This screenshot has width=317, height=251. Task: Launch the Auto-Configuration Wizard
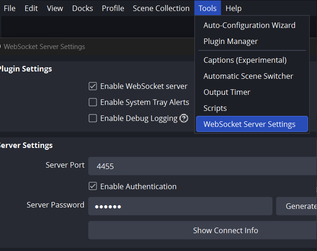(x=252, y=25)
